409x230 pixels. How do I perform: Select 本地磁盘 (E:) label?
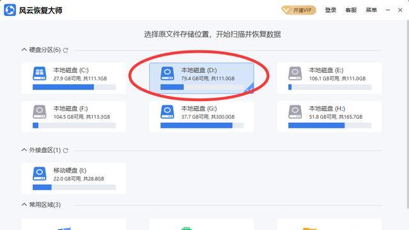326,70
